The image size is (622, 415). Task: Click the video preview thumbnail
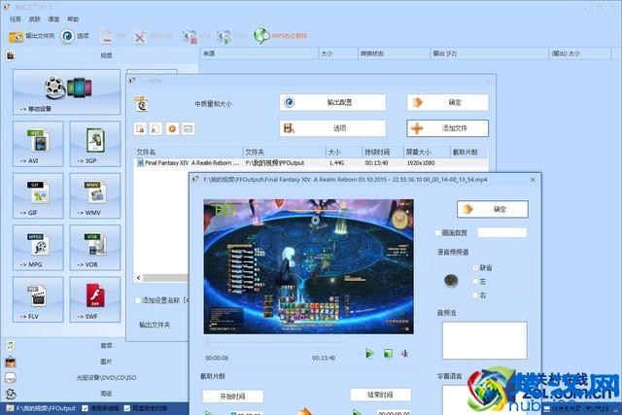[x=309, y=266]
